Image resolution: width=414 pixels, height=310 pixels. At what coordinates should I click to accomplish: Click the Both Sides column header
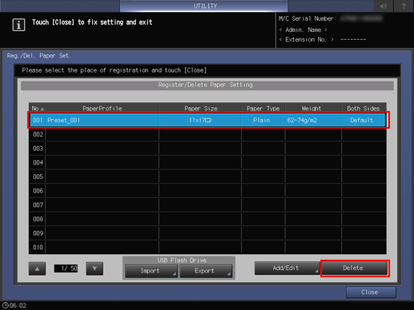(x=364, y=109)
